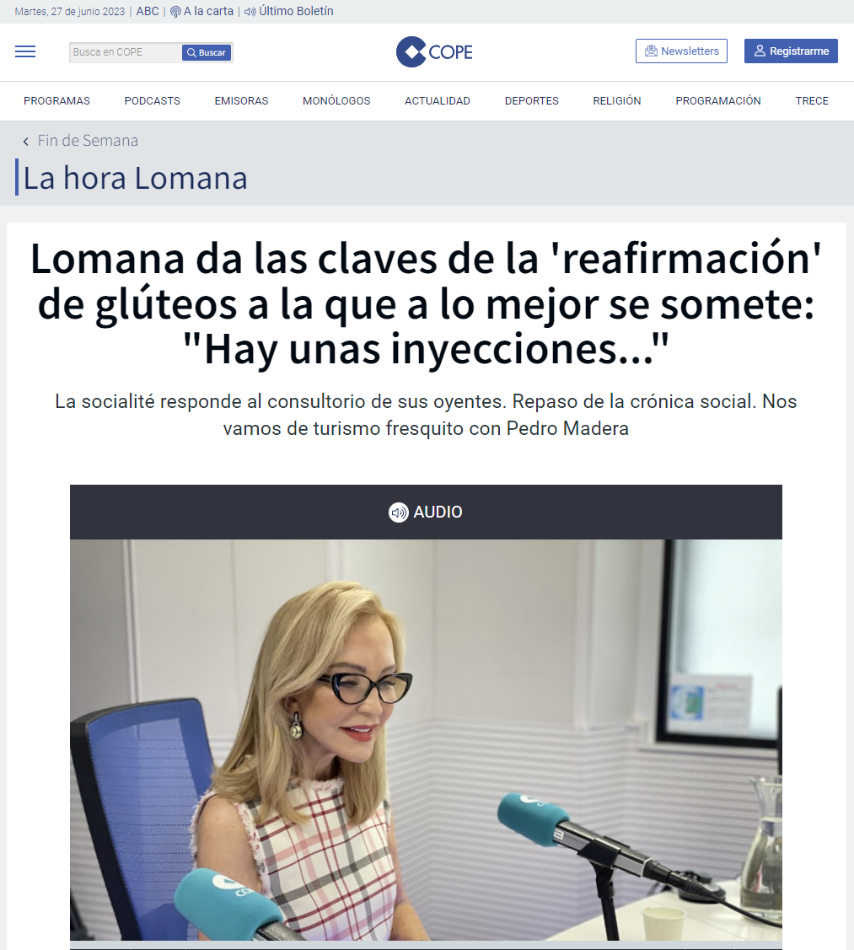Select DEPORTES in navigation bar

(x=532, y=101)
